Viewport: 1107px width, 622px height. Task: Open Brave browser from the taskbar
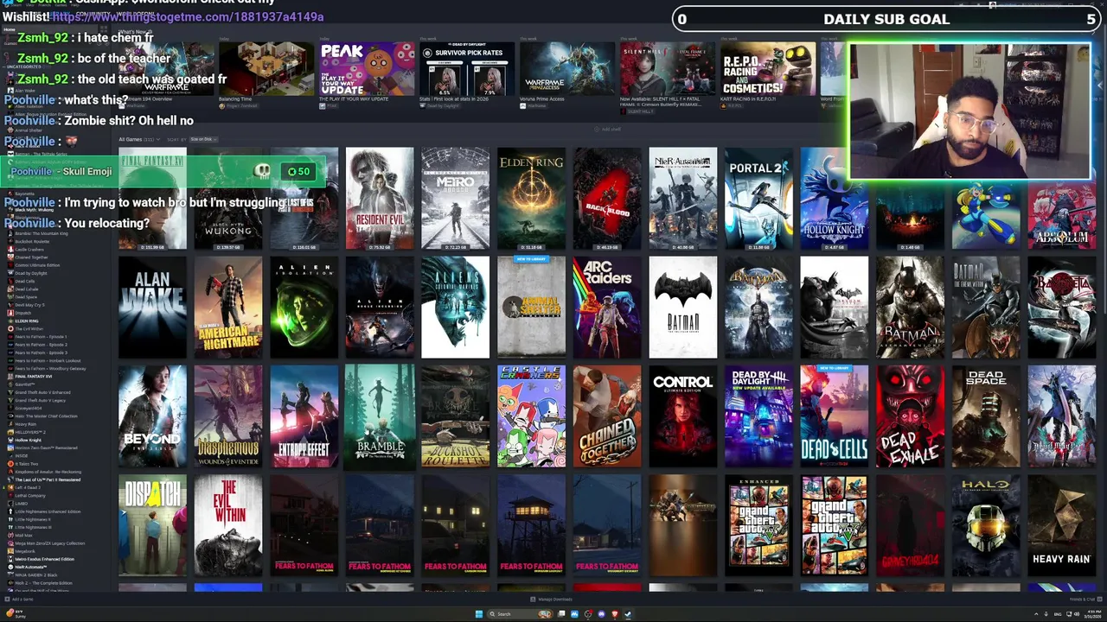point(614,614)
